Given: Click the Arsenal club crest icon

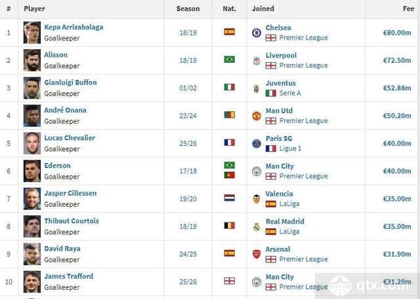Looking at the screenshot, I should tap(257, 254).
